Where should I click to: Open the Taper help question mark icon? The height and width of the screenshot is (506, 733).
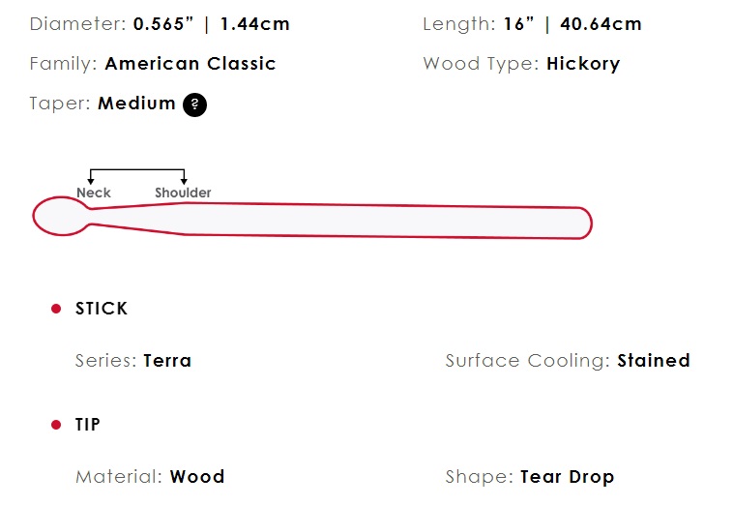coord(194,104)
